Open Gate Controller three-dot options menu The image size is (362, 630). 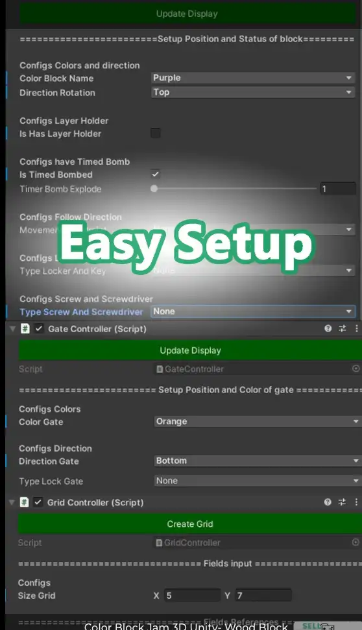click(x=356, y=329)
